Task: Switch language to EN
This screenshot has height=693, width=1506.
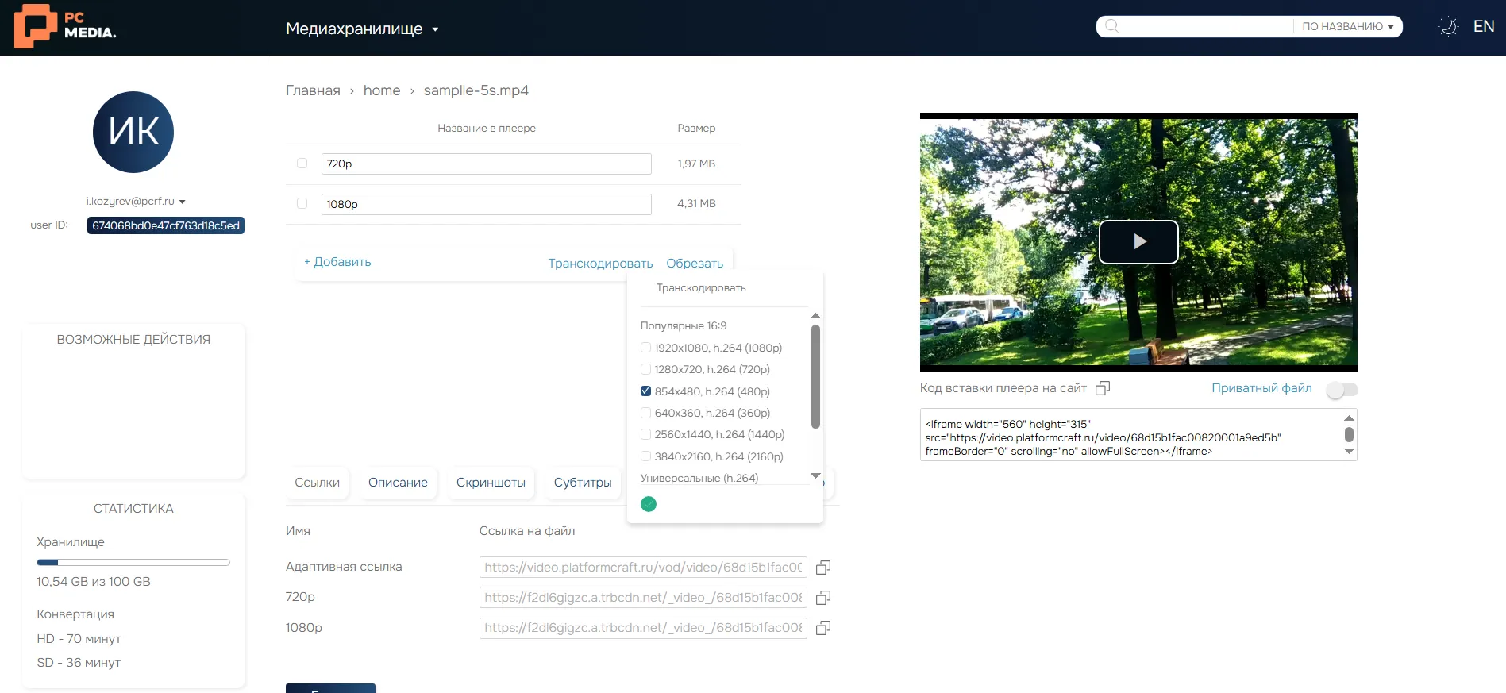Action: click(x=1484, y=26)
